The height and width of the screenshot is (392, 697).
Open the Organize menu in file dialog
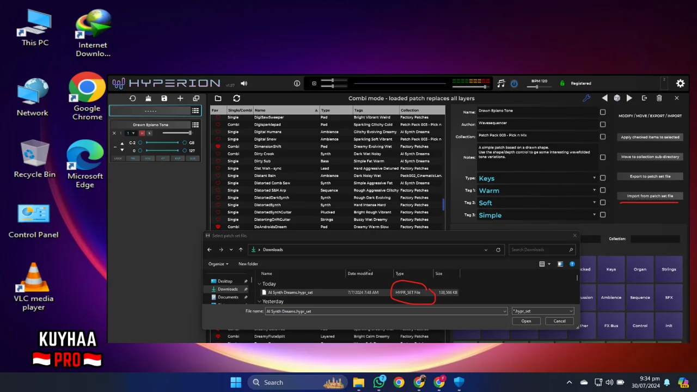click(x=218, y=264)
